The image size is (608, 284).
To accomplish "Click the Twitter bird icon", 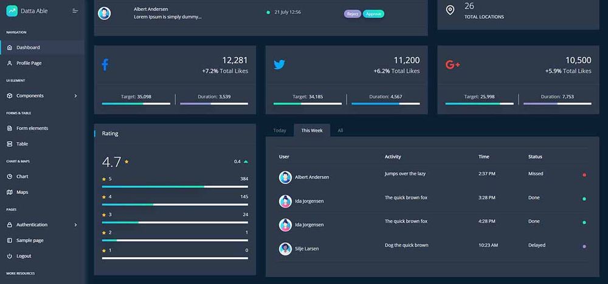I will pos(279,64).
